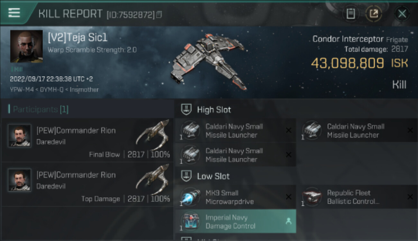Open the clipboard notes icon

(x=351, y=14)
